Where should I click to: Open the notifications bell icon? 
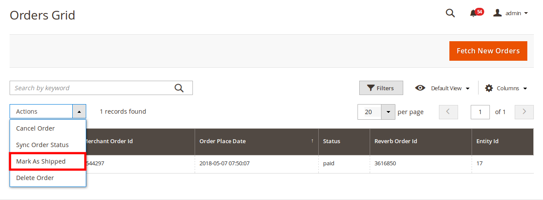point(473,13)
